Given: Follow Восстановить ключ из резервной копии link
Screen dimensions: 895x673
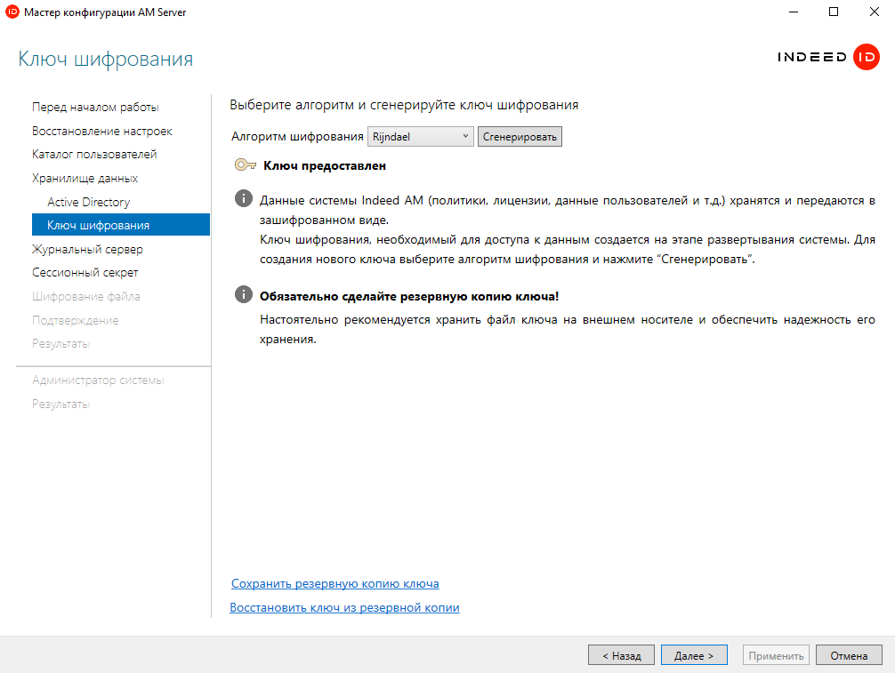Looking at the screenshot, I should 344,608.
